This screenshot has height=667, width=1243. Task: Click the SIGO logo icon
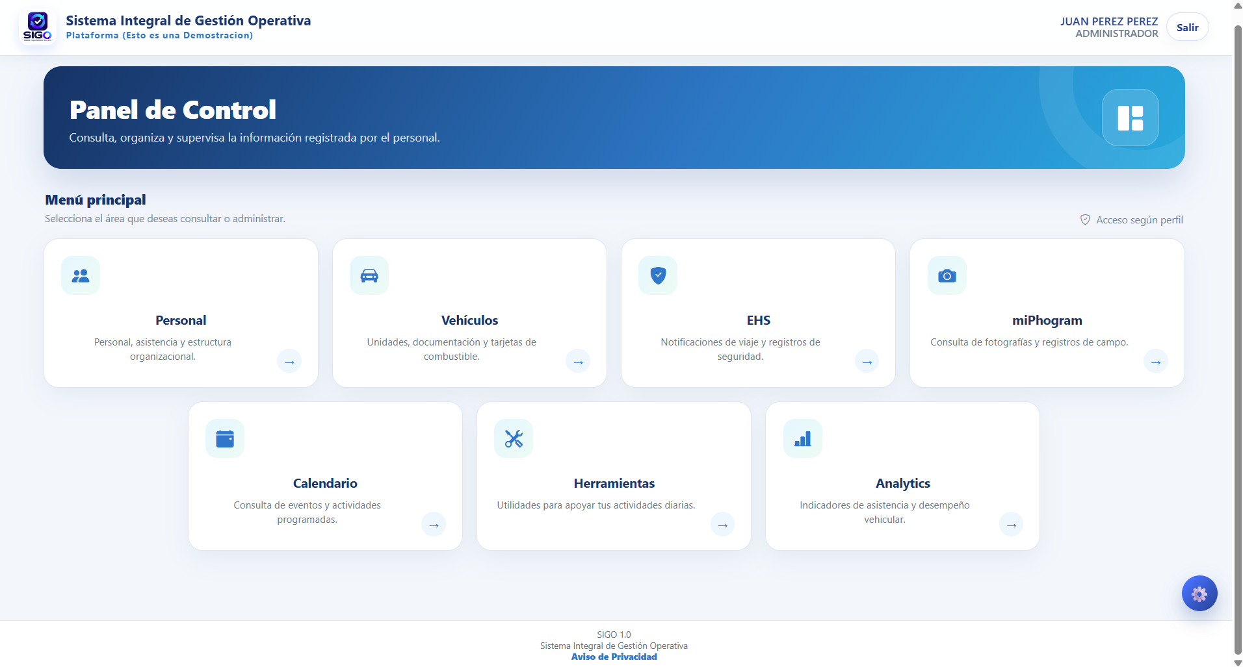click(37, 27)
